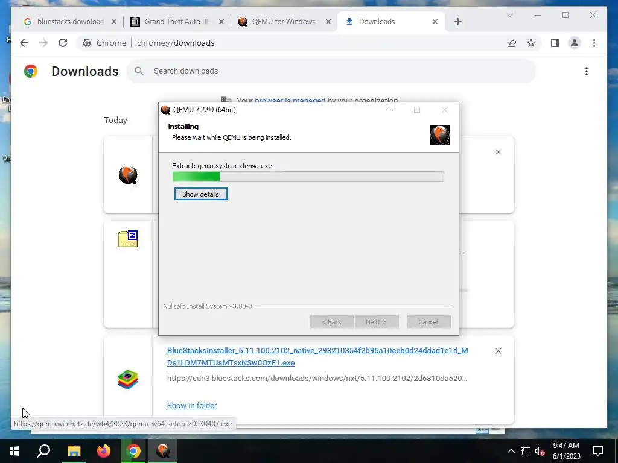618x463 pixels.
Task: Open the Downloads page more actions menu
Action: 587,71
